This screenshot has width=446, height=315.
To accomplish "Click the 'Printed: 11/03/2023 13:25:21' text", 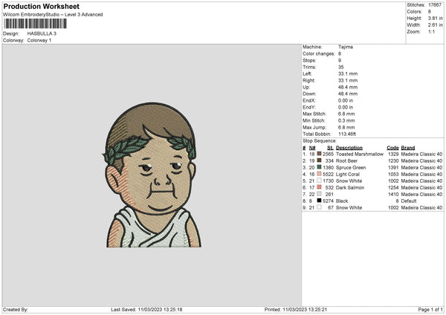I will click(x=296, y=309).
